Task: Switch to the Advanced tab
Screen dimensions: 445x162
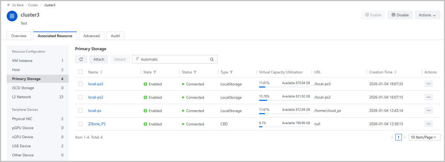Action: coord(92,36)
